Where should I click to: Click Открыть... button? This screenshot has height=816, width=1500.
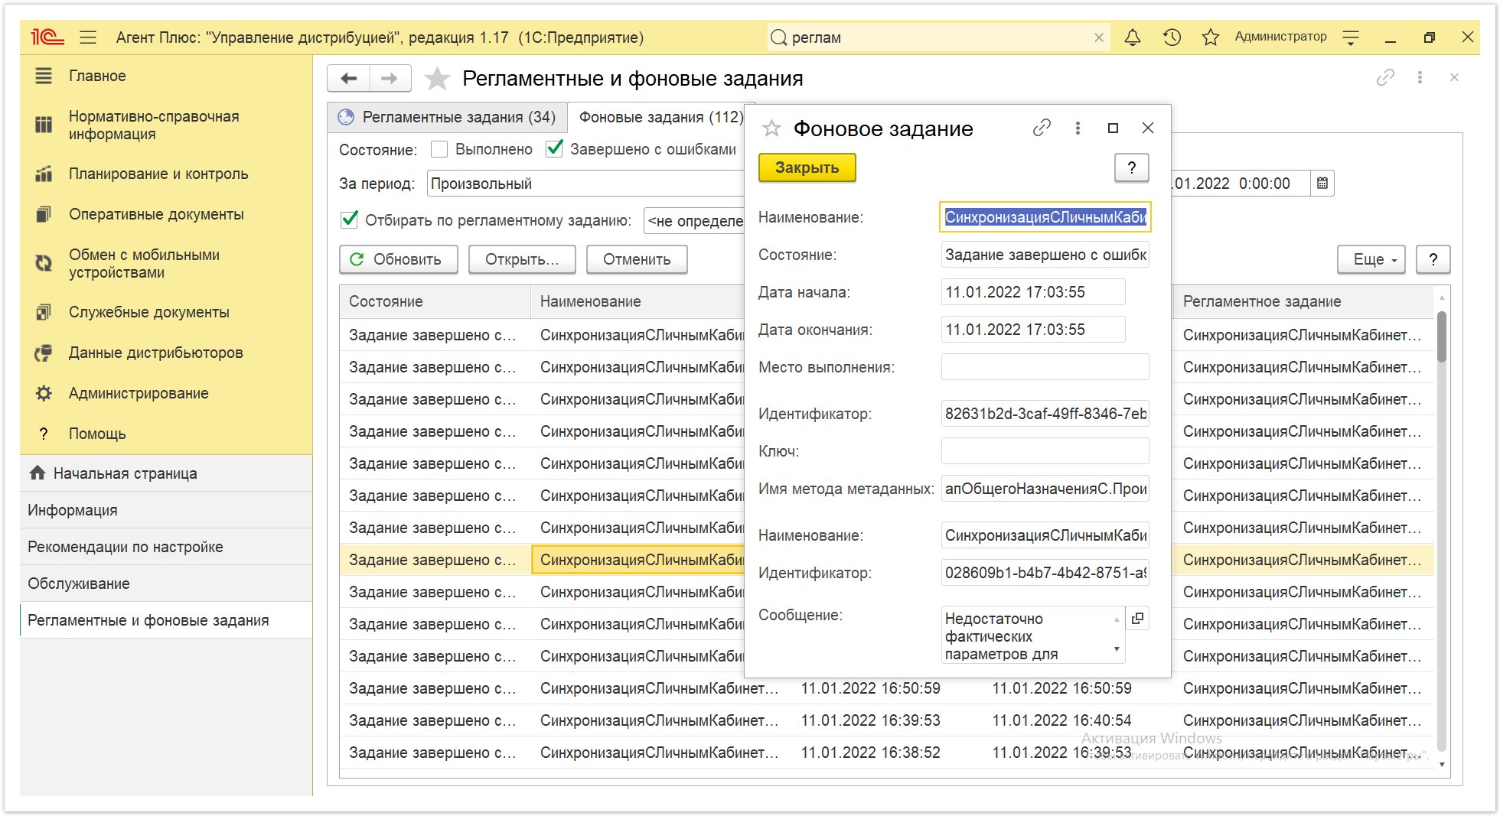point(522,259)
